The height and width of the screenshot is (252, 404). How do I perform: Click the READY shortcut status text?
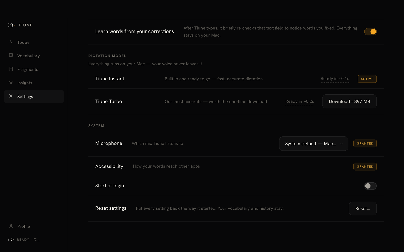(x=28, y=240)
